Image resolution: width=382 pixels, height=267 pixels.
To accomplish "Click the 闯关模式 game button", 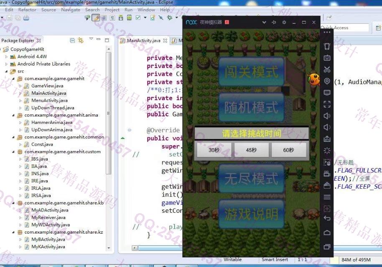I will [x=251, y=72].
